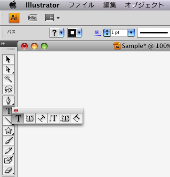Open the ファイル menu
The image size is (170, 177).
point(81,5)
